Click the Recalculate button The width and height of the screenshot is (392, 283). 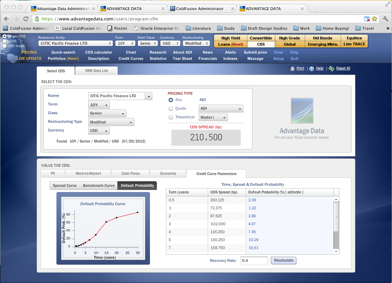click(284, 261)
